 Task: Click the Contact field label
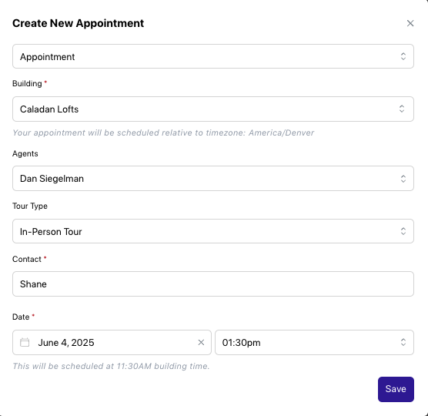coord(27,259)
